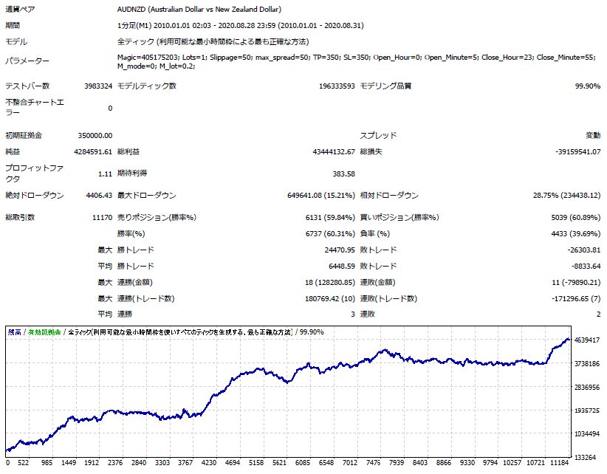Click the value -171296.65 (7)
607x474 pixels.
point(576,299)
